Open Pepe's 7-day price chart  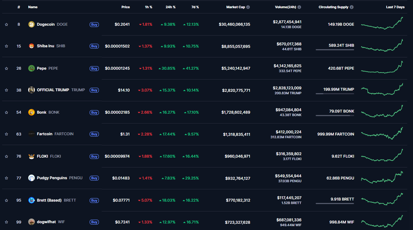tap(382, 67)
